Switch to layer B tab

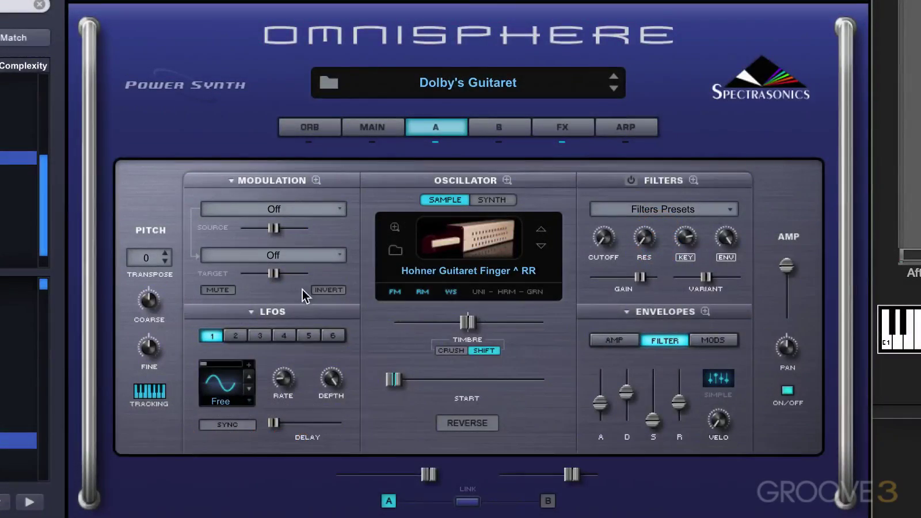click(499, 127)
